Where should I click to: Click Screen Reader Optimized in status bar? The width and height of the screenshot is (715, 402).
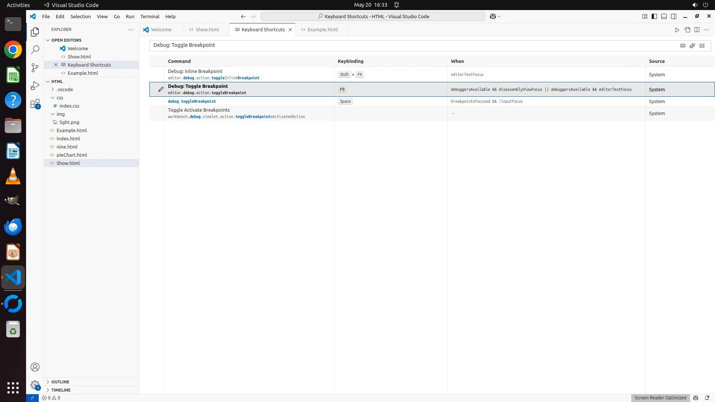660,398
